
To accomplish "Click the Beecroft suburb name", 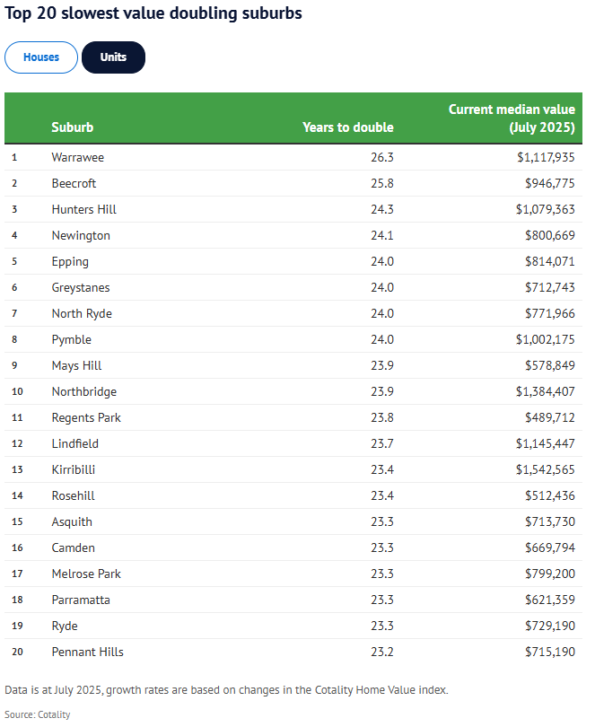I will pyautogui.click(x=74, y=183).
